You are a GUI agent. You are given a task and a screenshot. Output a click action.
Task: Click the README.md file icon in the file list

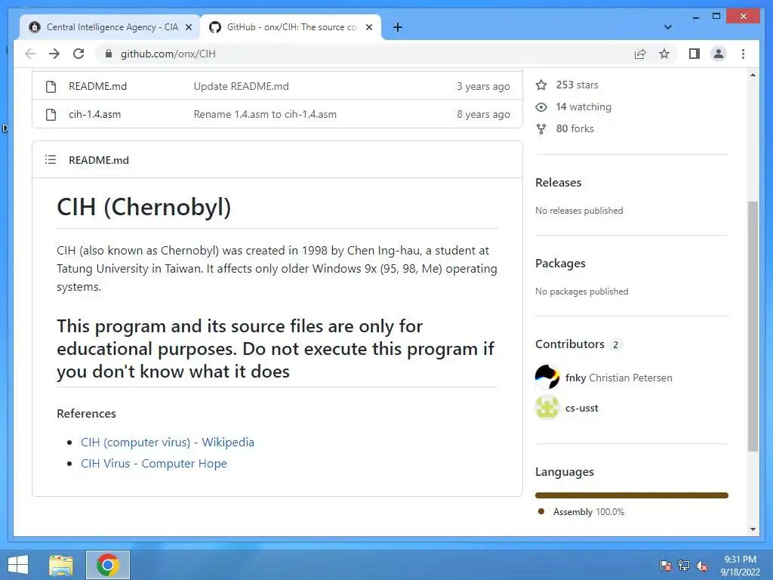click(x=51, y=86)
